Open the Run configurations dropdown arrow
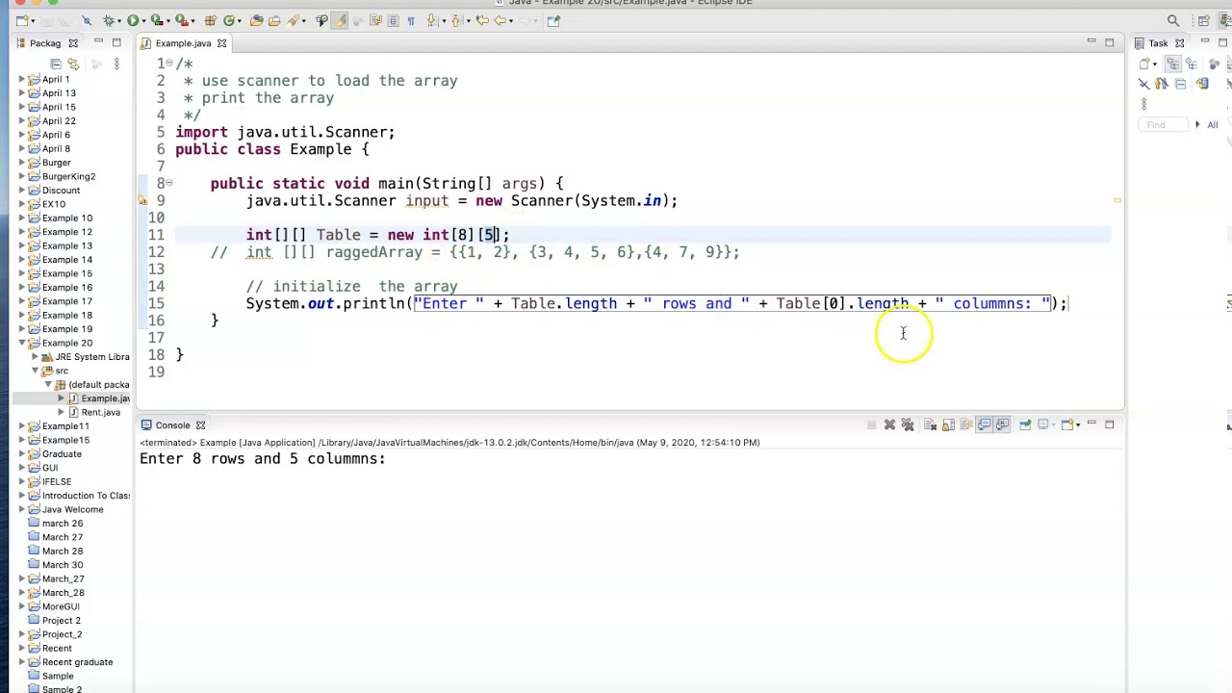Viewport: 1232px width, 693px height. click(x=143, y=21)
